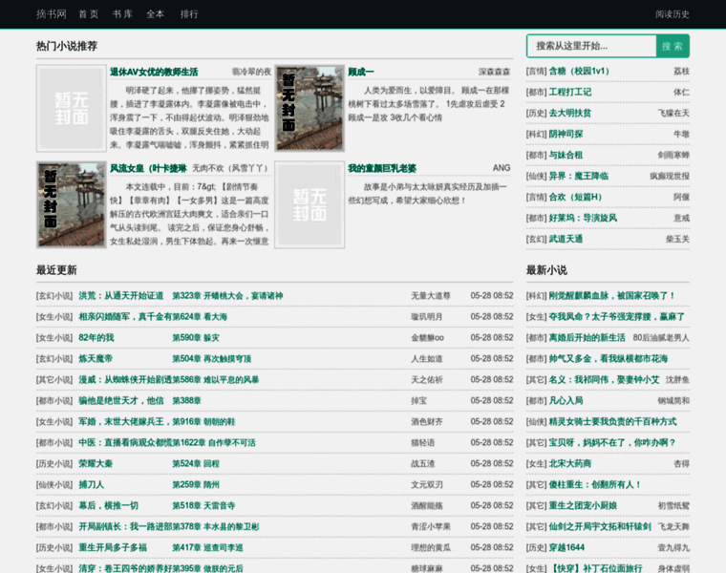The image size is (726, 573).
Task: Open the 摘书网 site logo link
Action: (x=52, y=14)
